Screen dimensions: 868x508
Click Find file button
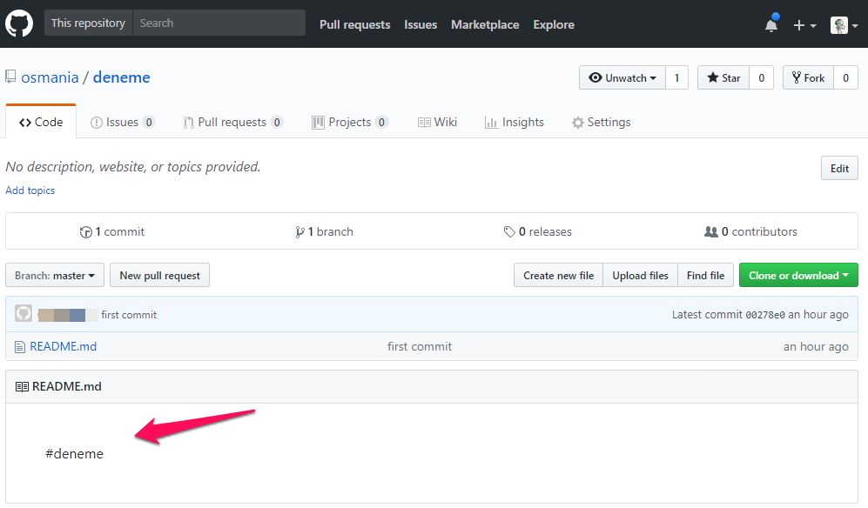click(x=706, y=276)
